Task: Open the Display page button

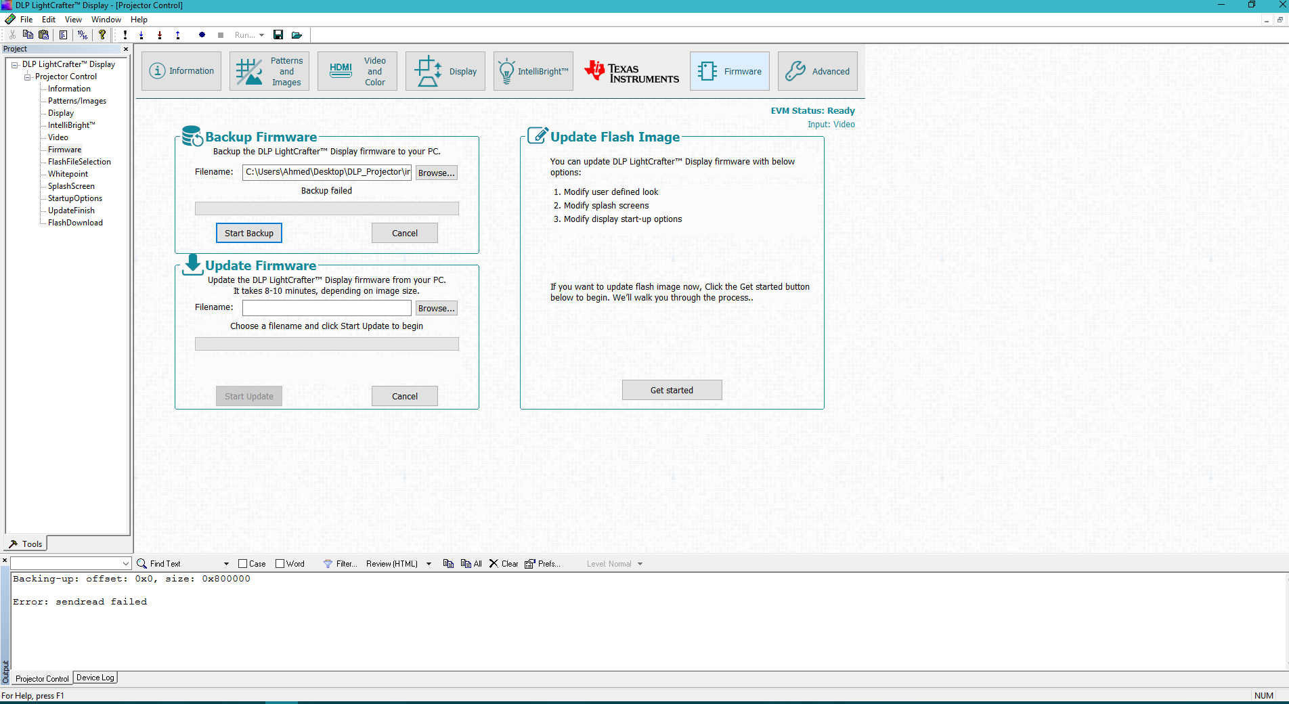Action: (445, 71)
